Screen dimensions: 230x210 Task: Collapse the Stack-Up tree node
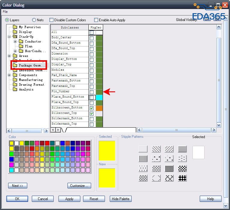coord(9,37)
